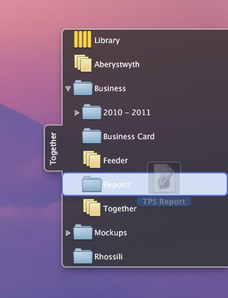Select the Aberystwyth label

coord(117,65)
